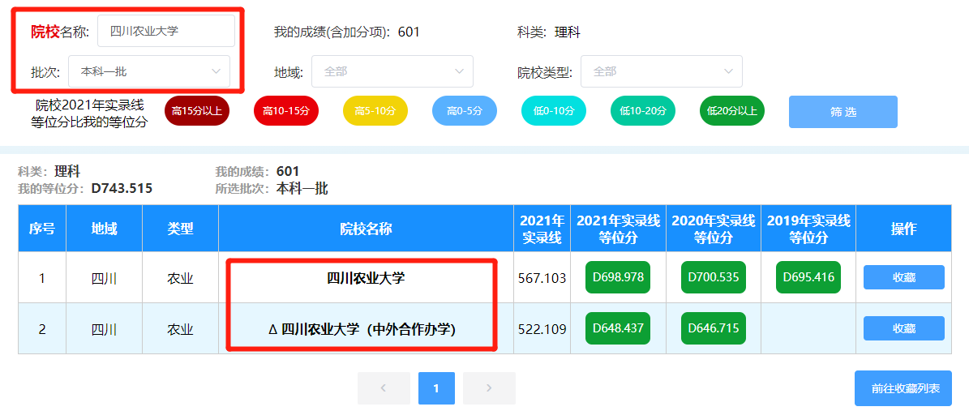
Task: Click the 序号 column header
Action: point(42,229)
